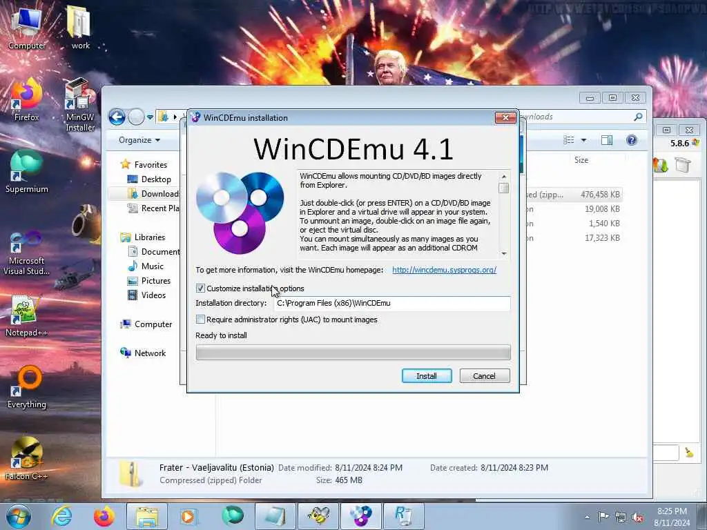This screenshot has width=707, height=530.
Task: Show hidden tray icons arrow
Action: [587, 518]
